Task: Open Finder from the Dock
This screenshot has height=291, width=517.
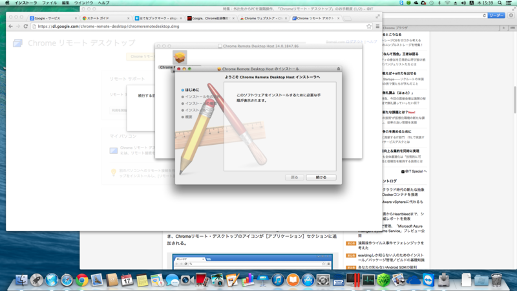Action: (x=21, y=280)
